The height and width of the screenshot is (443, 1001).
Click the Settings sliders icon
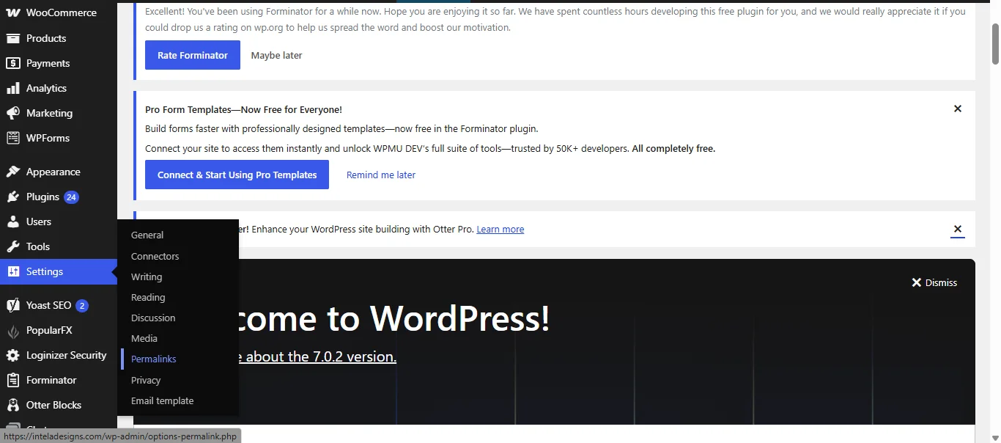(x=13, y=271)
